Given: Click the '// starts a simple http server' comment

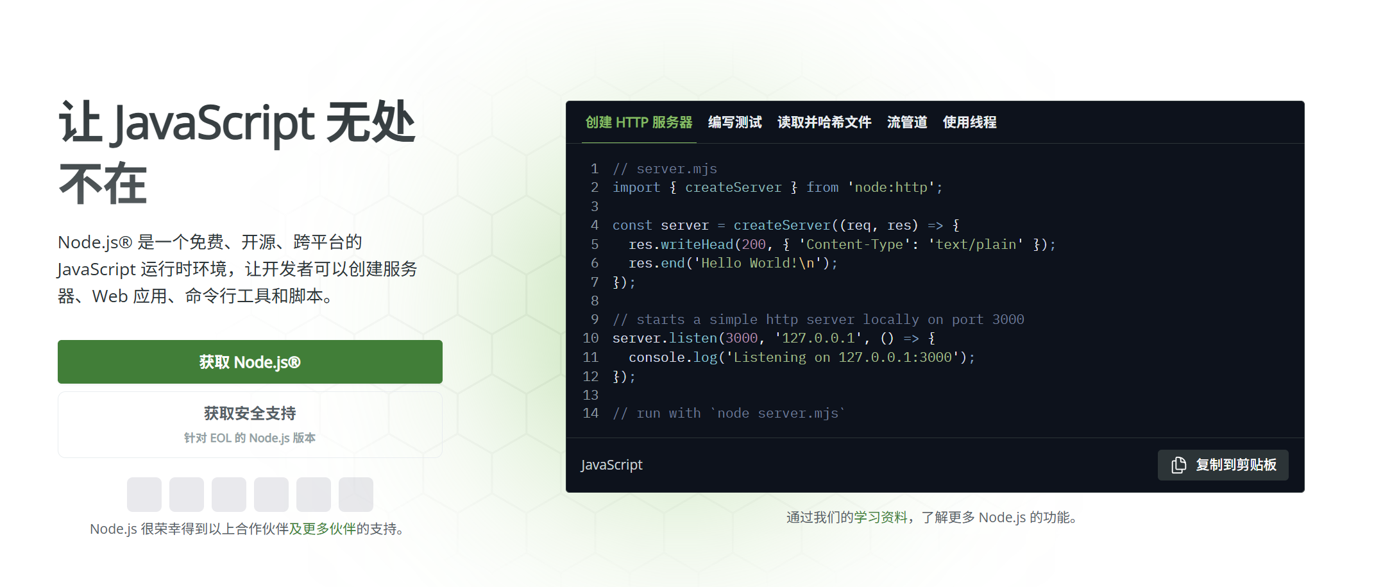Looking at the screenshot, I should click(818, 319).
